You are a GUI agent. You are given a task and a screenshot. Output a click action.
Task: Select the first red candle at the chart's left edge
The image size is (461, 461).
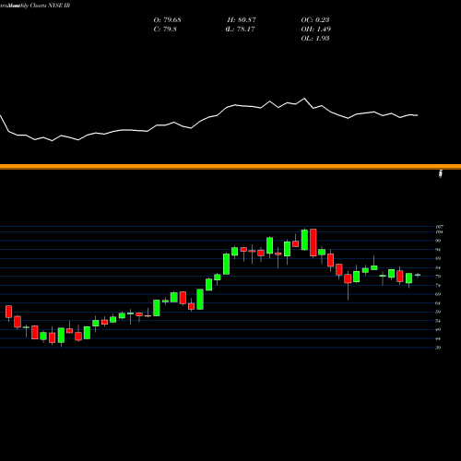pos(8,312)
